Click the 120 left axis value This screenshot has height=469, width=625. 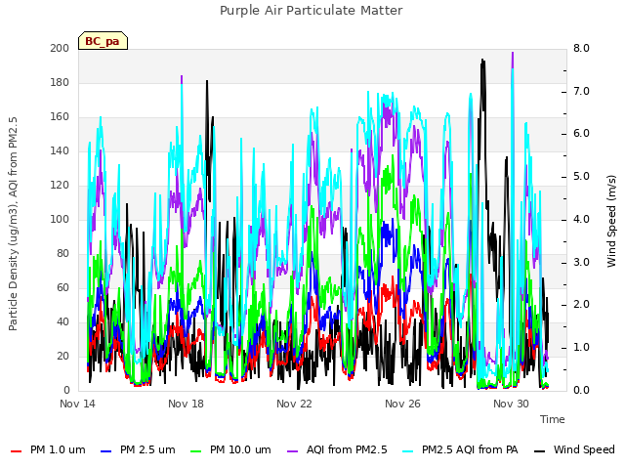coord(60,186)
